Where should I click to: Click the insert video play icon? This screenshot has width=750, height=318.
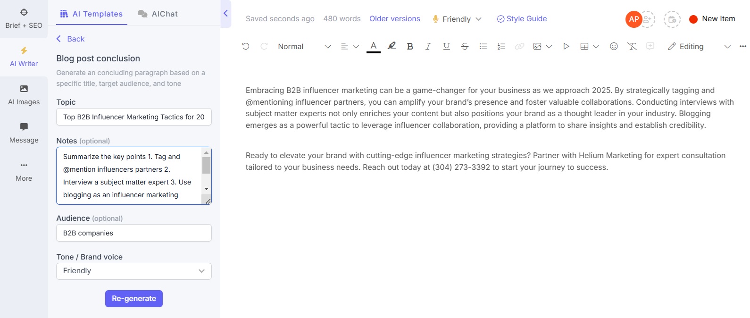point(566,46)
